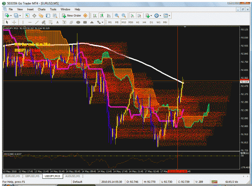Open the Help menu
The width and height of the screenshot is (252, 186).
point(77,9)
